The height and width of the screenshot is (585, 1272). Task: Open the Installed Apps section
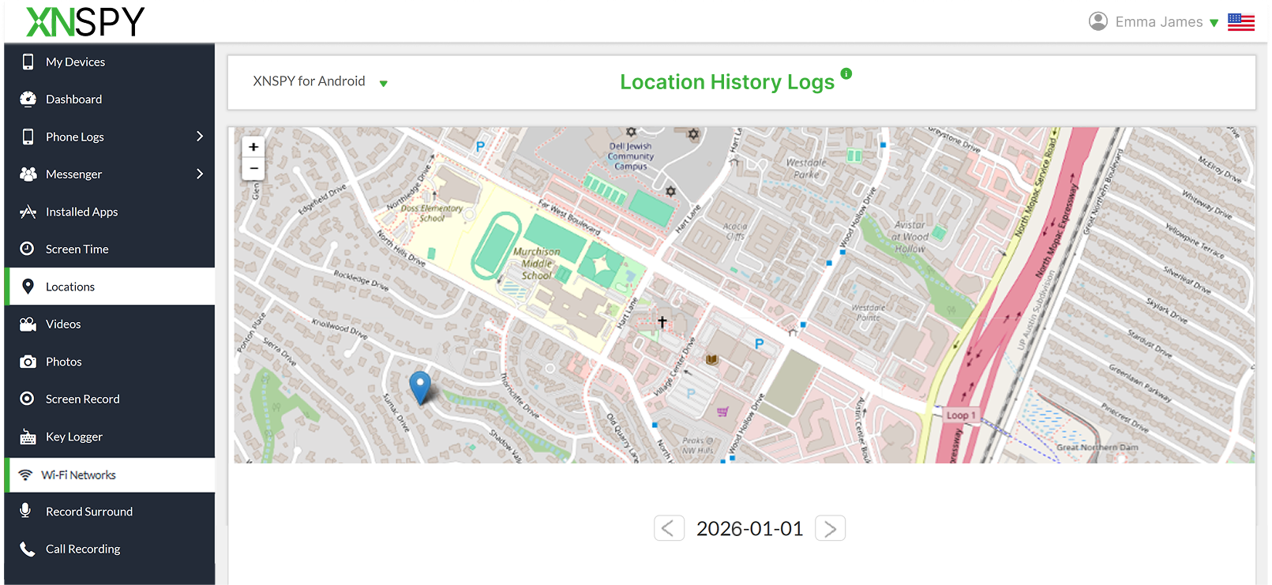(81, 212)
